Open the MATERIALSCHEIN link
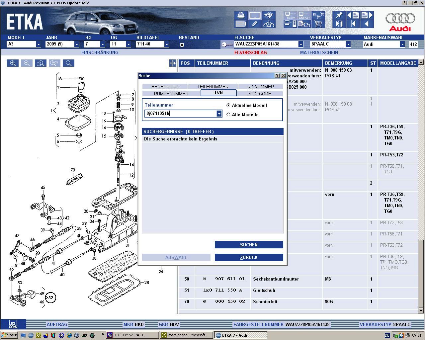 pyautogui.click(x=319, y=52)
